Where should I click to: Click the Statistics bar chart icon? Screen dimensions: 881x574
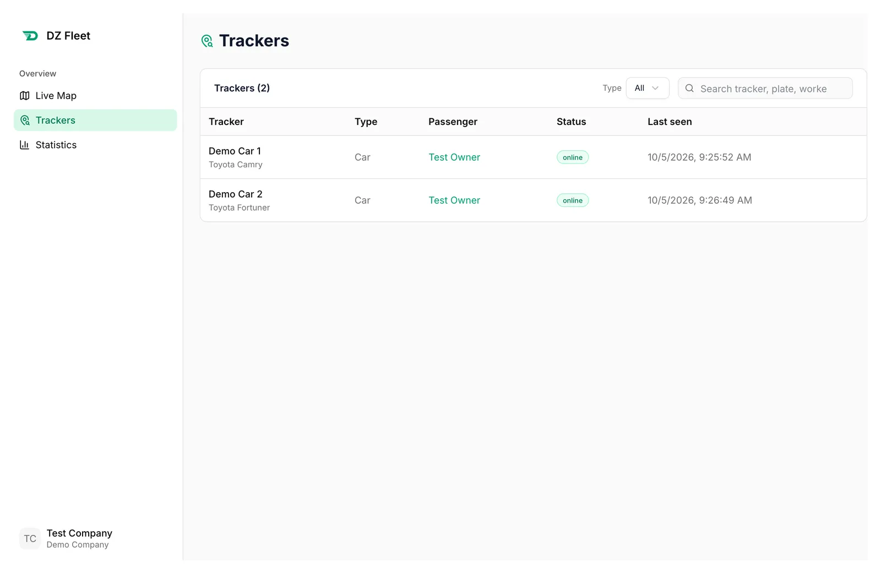24,145
